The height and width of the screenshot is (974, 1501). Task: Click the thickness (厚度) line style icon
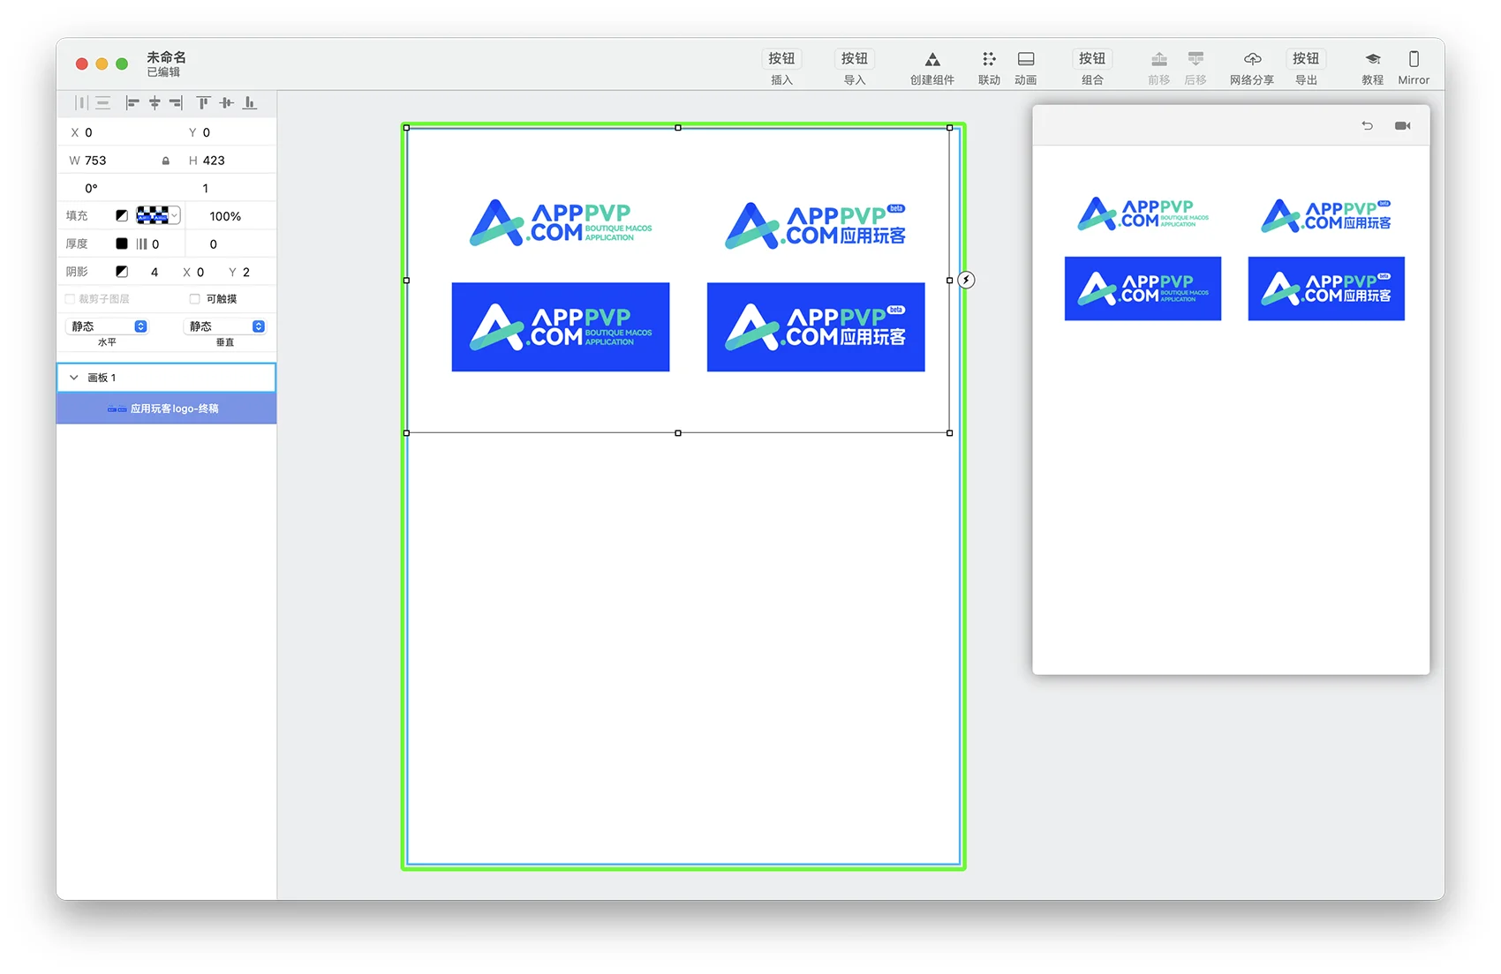coord(141,243)
